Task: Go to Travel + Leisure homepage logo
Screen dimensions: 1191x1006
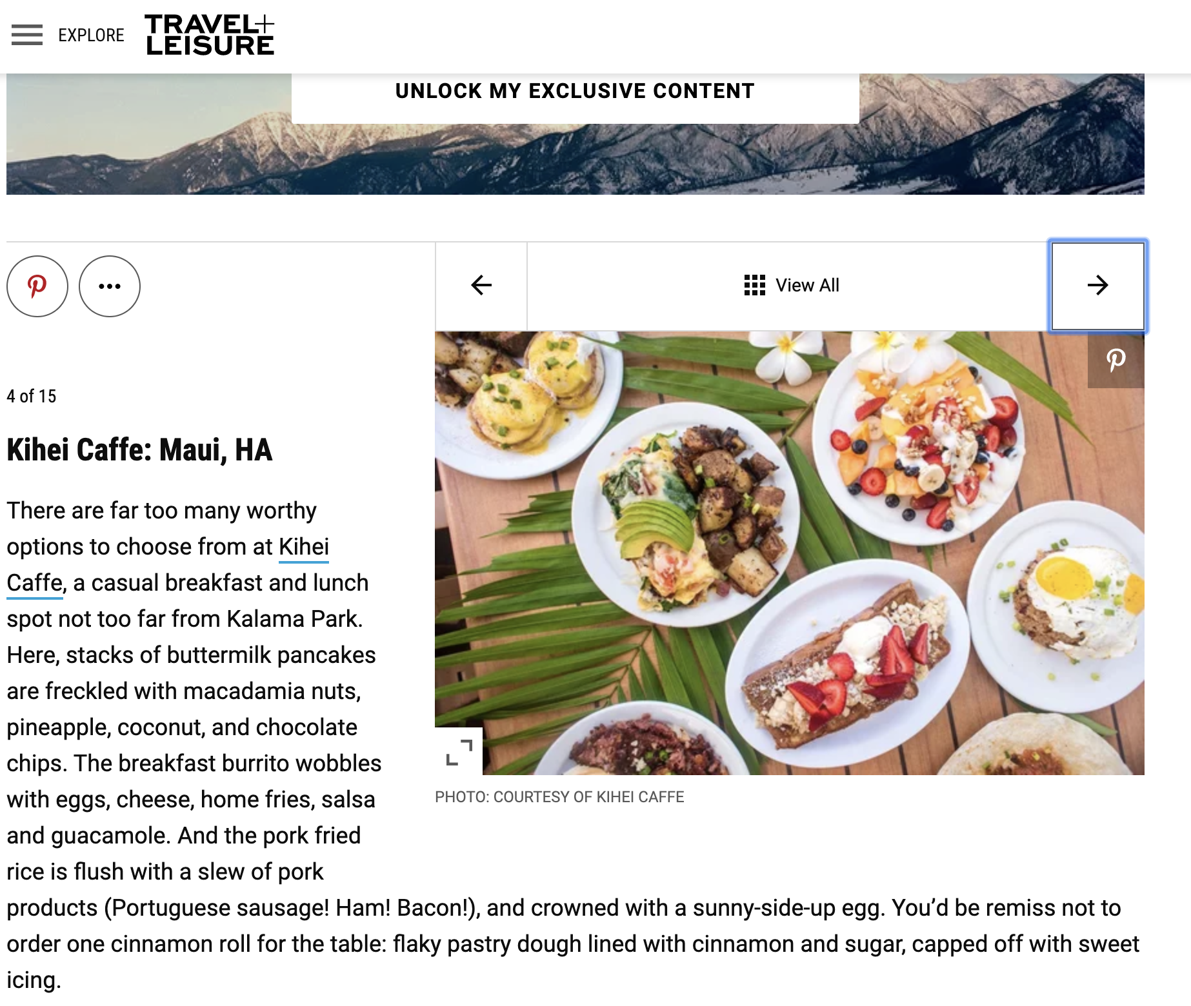Action: coord(210,35)
